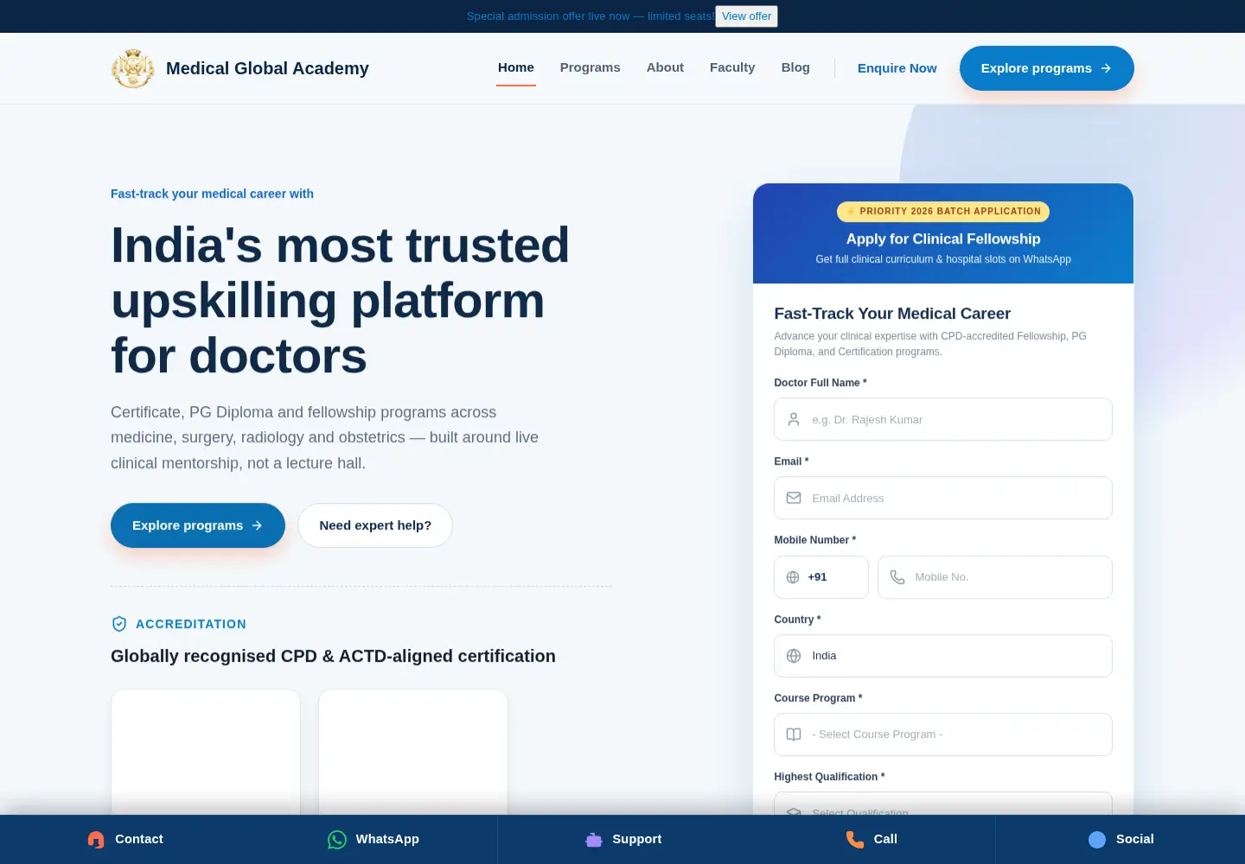Click the person icon in Doctor Full Name field
This screenshot has width=1245, height=864.
click(794, 419)
